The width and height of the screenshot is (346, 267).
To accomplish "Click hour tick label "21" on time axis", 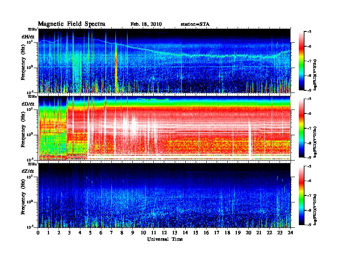I will 259,233.
